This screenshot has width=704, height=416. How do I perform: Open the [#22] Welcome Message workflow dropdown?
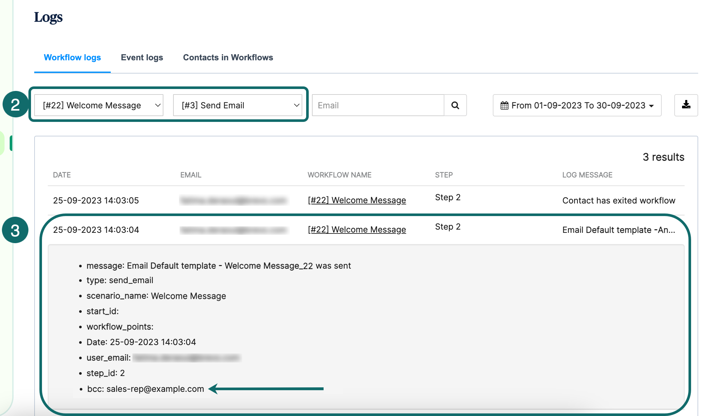pos(99,105)
